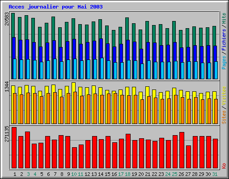The image size is (229, 179).
Task: Click the 271135 axis value
Action: coord(7,134)
